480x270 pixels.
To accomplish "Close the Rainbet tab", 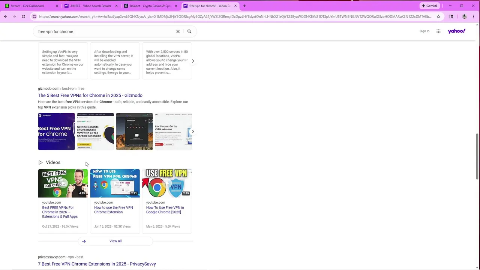I will 176,6.
